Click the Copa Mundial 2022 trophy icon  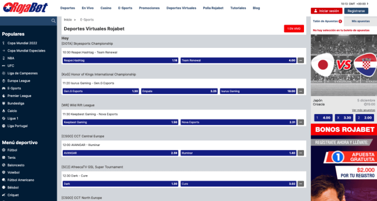[3, 43]
